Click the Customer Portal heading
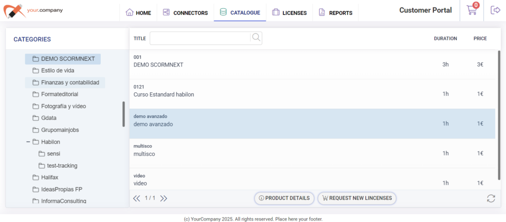This screenshot has width=506, height=222. [425, 10]
